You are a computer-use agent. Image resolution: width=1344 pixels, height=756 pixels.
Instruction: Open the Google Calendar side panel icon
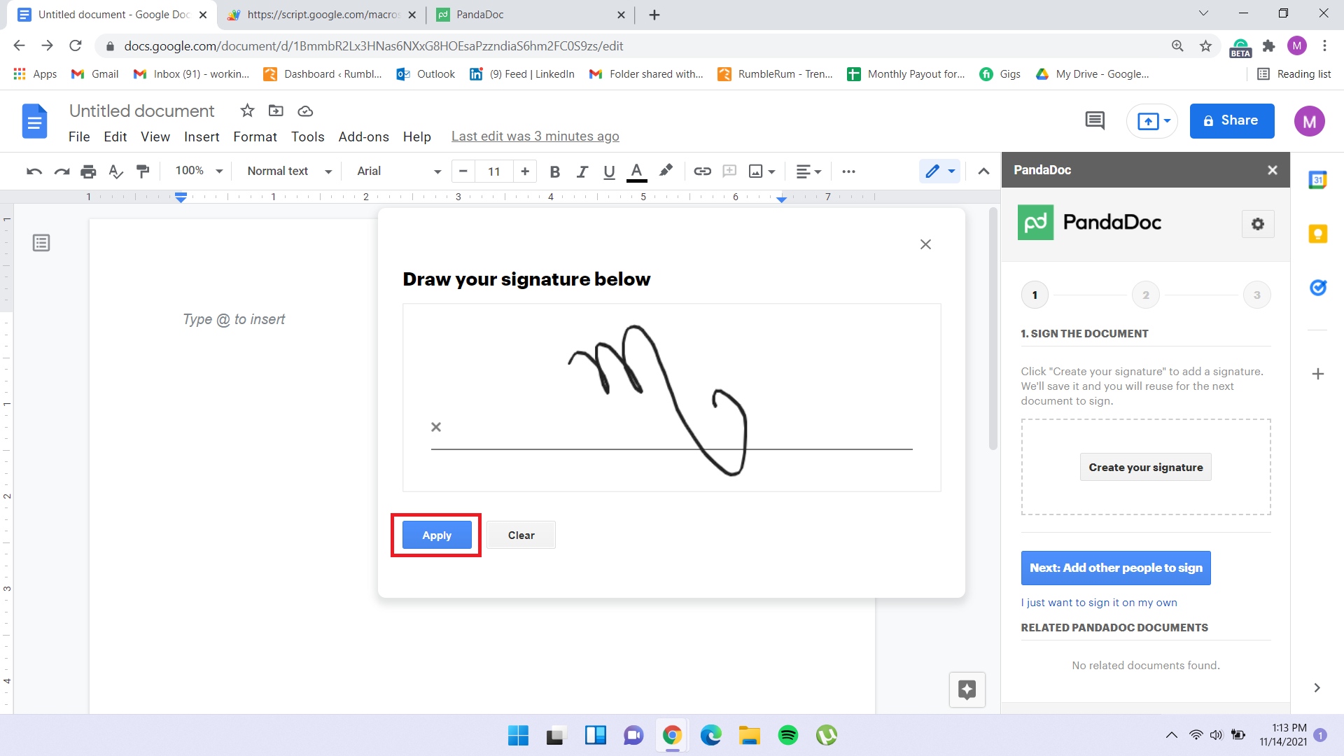(1317, 180)
